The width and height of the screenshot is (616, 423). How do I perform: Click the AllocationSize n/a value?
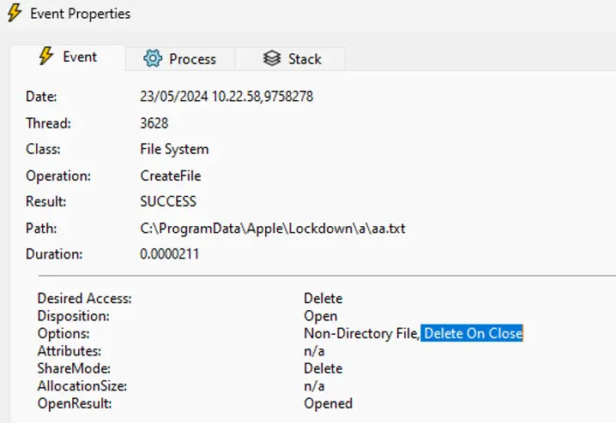(314, 386)
